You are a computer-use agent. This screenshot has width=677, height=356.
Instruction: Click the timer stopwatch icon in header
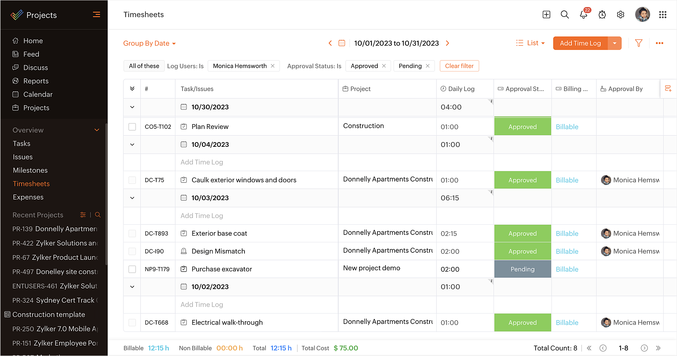click(x=602, y=15)
